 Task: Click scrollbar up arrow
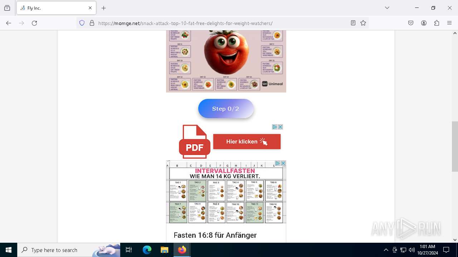tap(455, 33)
